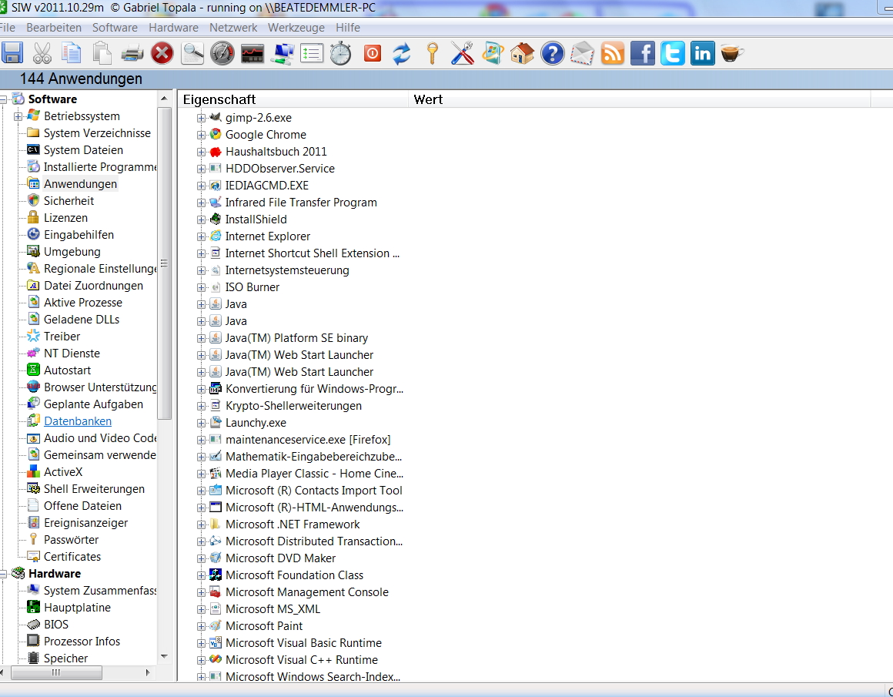893x697 pixels.
Task: Expand the gimp-2.6.exe entry
Action: pos(201,118)
